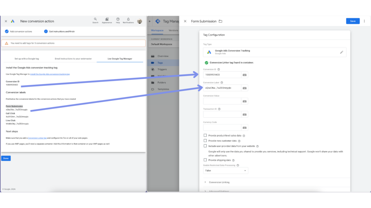Enable Provide new customer data checkbox
The width and height of the screenshot is (371, 208).
(x=205, y=140)
